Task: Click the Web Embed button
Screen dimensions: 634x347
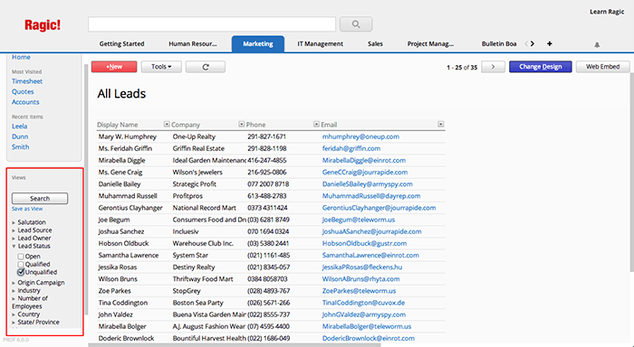Action: (603, 67)
